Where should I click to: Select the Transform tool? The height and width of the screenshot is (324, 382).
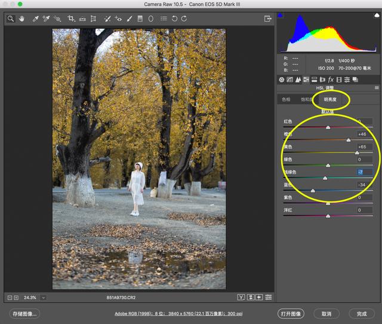93,19
